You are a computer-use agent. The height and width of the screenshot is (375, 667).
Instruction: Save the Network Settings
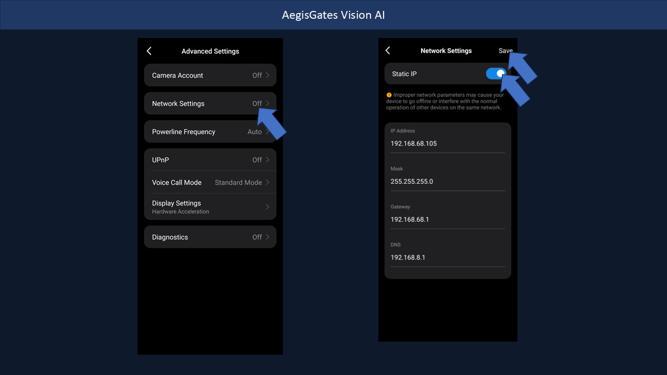[x=505, y=51]
